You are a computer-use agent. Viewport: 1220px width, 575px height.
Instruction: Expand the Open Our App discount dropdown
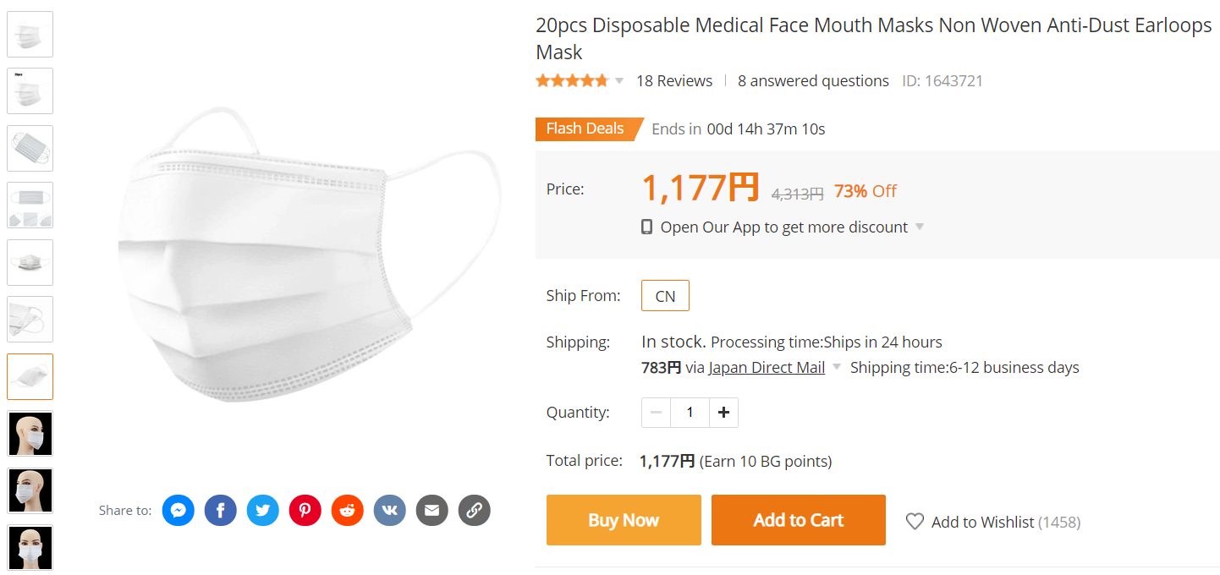[920, 227]
